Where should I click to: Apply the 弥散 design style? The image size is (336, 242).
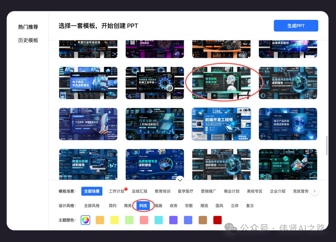coord(189,206)
